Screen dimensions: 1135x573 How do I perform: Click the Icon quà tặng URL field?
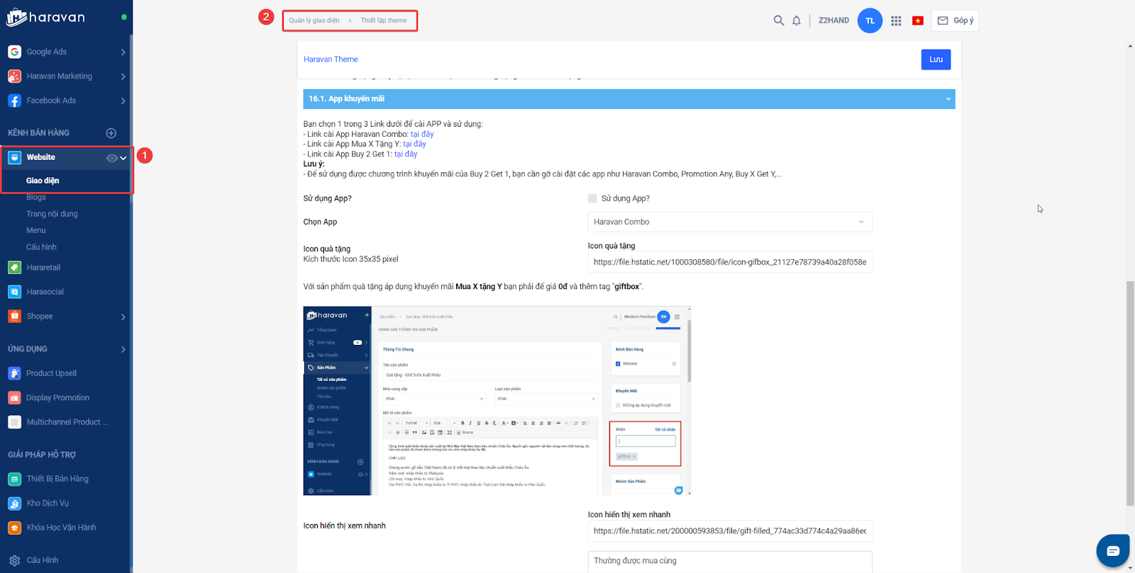pyautogui.click(x=729, y=262)
